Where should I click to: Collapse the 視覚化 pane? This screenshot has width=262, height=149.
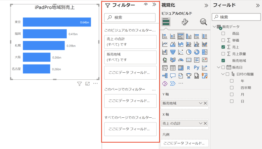click(206, 6)
